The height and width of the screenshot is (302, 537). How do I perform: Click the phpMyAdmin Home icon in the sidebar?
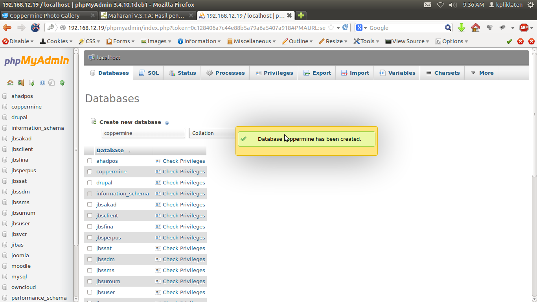point(10,83)
